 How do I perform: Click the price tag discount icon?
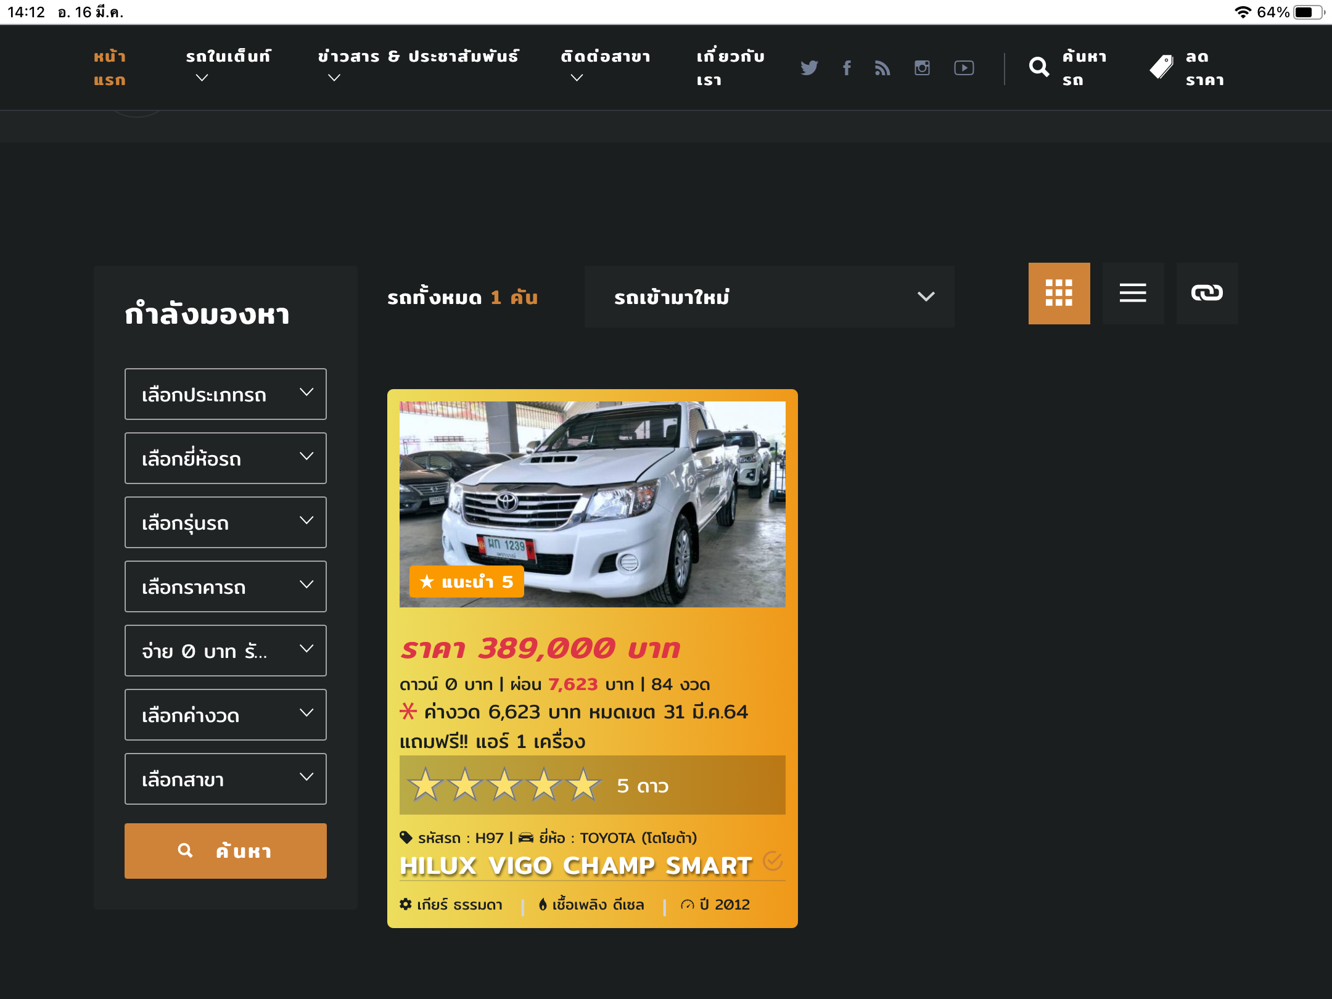pos(1162,67)
